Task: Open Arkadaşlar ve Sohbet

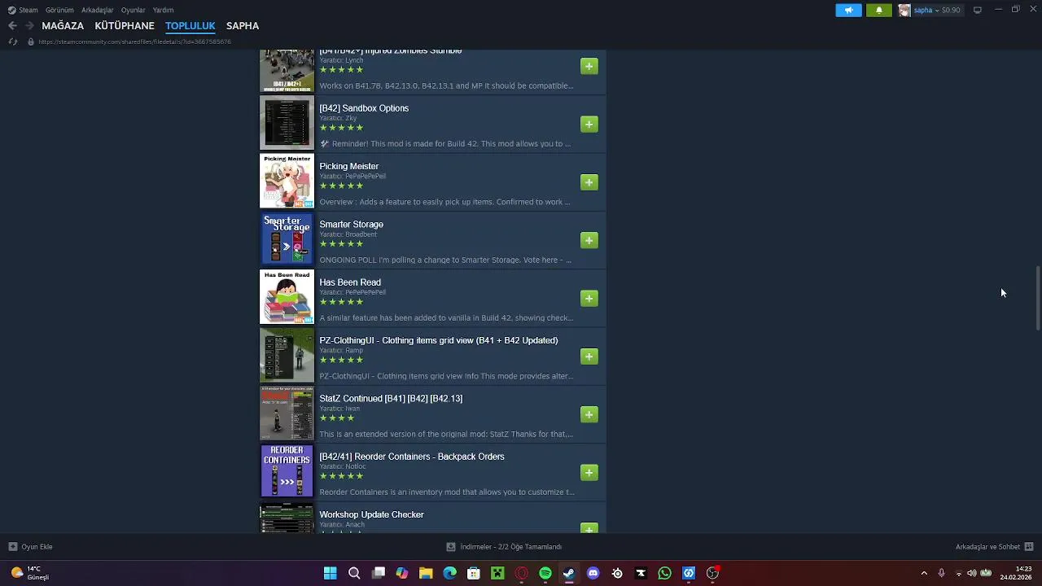Action: (x=994, y=547)
